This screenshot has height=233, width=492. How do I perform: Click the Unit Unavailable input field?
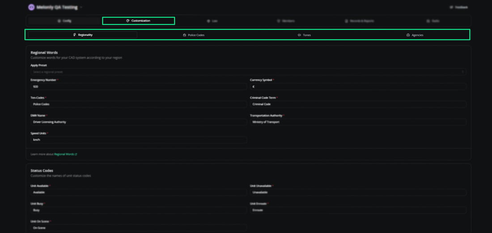pos(358,192)
